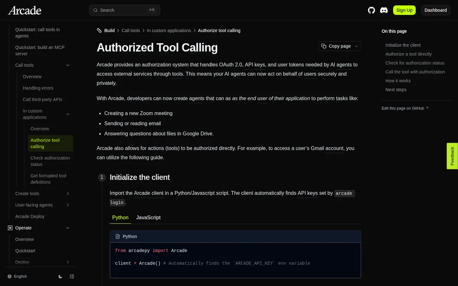This screenshot has height=286, width=458.
Task: Click 'Creating a new Zoom meeting' bullet
Action: tap(138, 113)
